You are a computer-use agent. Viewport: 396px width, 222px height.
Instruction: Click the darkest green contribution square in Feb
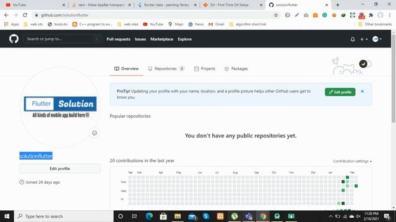click(356, 186)
